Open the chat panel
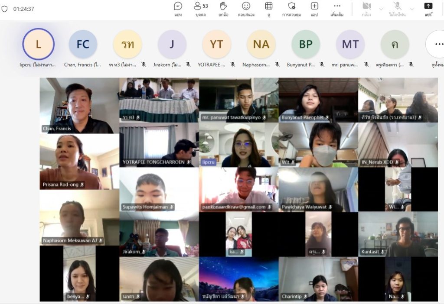This screenshot has width=444, height=304. tap(178, 9)
